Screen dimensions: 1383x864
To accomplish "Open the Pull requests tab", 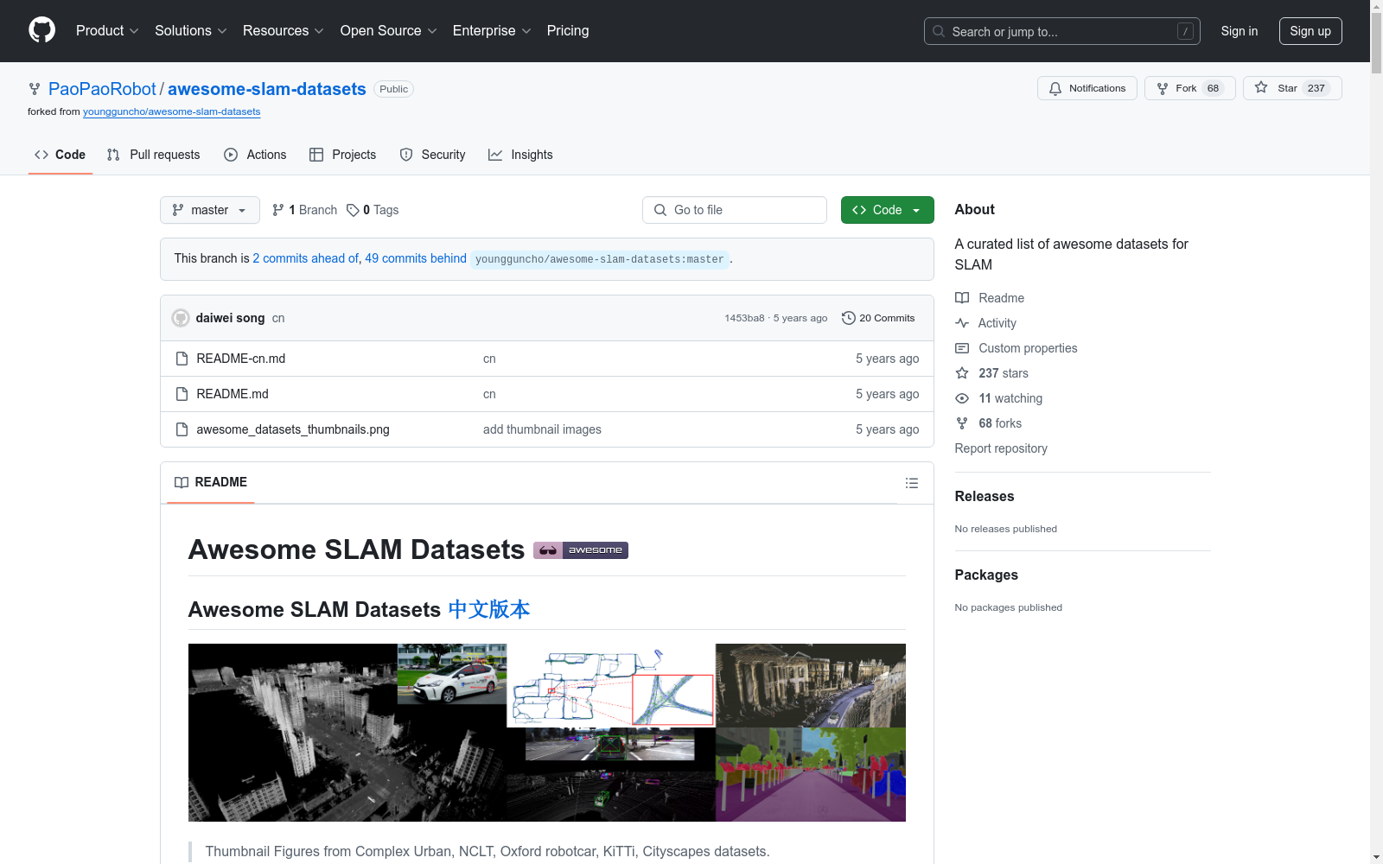I will tap(154, 155).
